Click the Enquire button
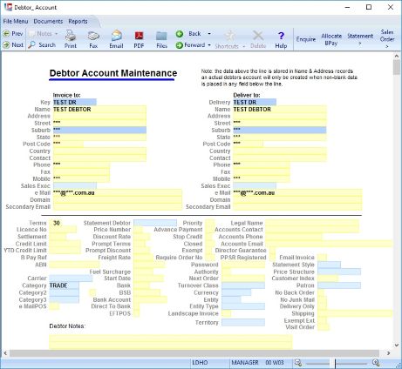402x369 pixels. [x=306, y=39]
